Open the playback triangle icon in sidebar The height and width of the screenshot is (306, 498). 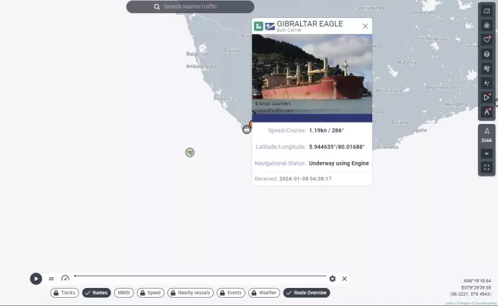tap(486, 98)
